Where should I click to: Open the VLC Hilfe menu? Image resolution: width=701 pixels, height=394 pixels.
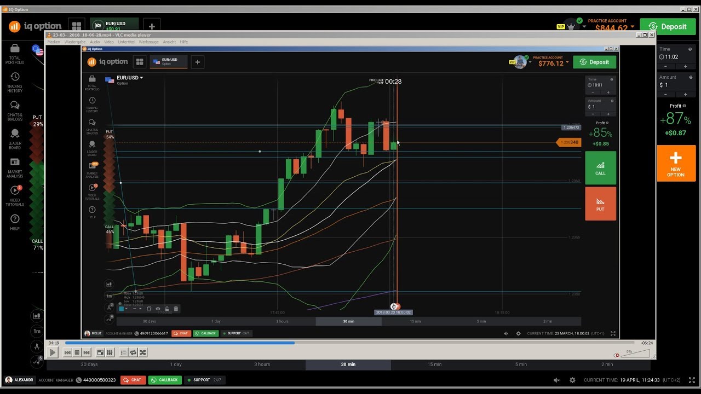[x=184, y=42]
